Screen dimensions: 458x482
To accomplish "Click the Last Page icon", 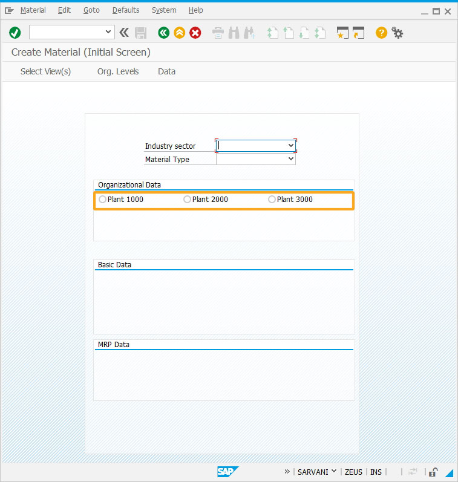I will 320,33.
